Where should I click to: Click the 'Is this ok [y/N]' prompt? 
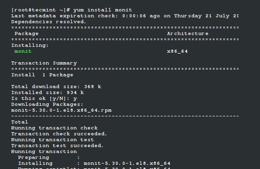click(x=40, y=99)
